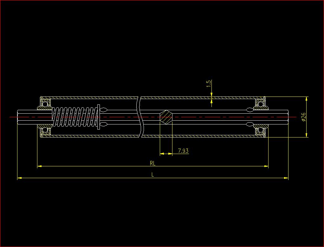The width and height of the screenshot is (324, 247).
Task: Select the lower left bearing
Action: (x=45, y=130)
